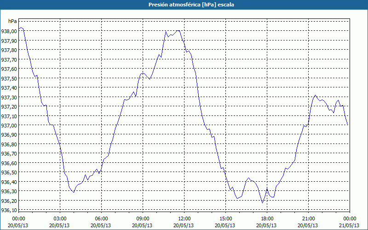The image size is (368, 230).
Task: Select the 936,10 y-axis value
Action: point(9,210)
